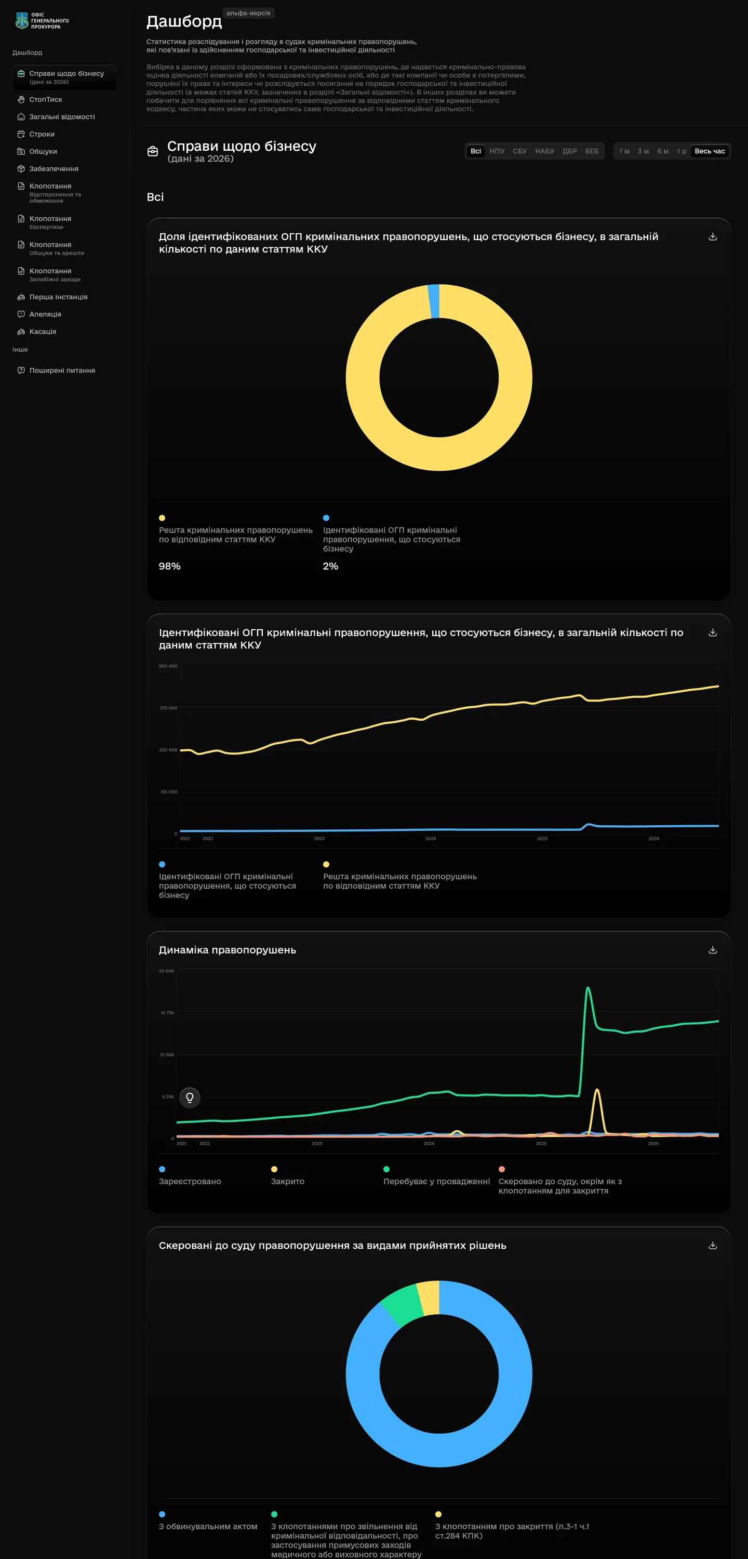Click the Зареєстровано legend blue dot

point(162,1169)
